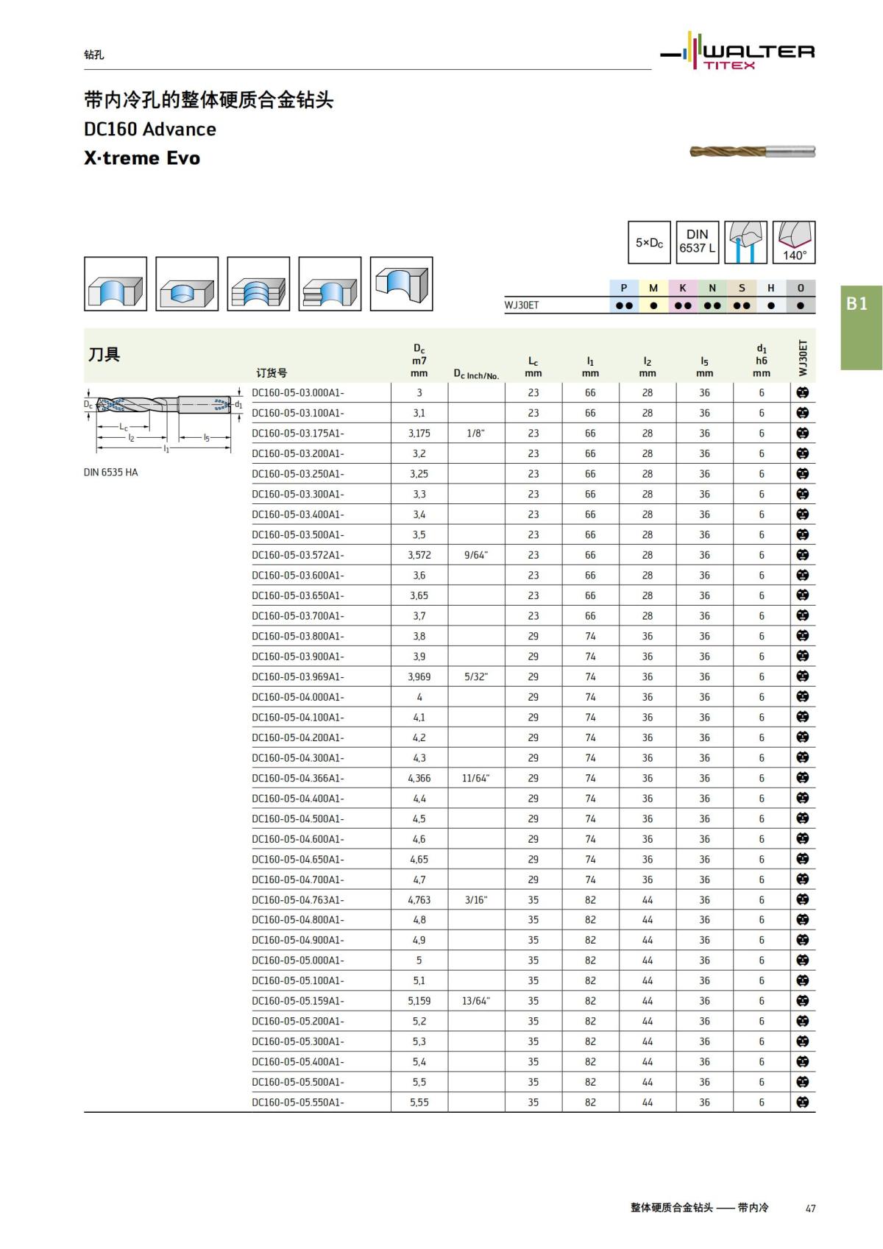Viewport: 883px width, 1249px height.
Task: Click the availability icon for DC160-05-03.500A1-
Action: (803, 535)
